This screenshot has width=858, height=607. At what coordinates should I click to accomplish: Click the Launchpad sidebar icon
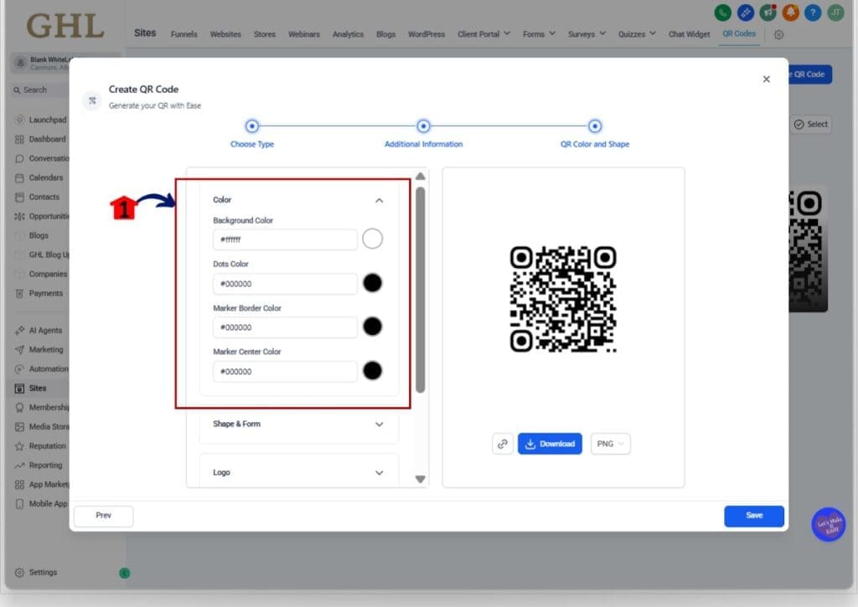(20, 120)
